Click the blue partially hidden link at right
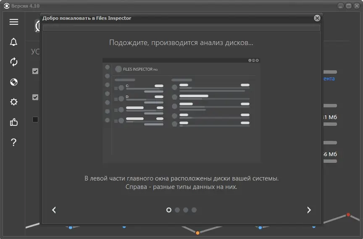 pyautogui.click(x=329, y=79)
